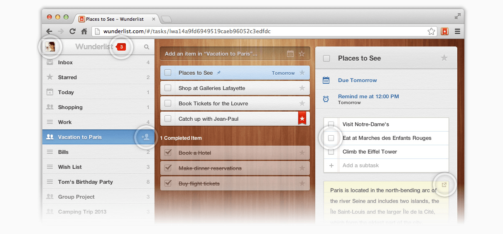Open the Camping Trip 2013 list
Image resolution: width=503 pixels, height=234 pixels.
click(x=98, y=212)
